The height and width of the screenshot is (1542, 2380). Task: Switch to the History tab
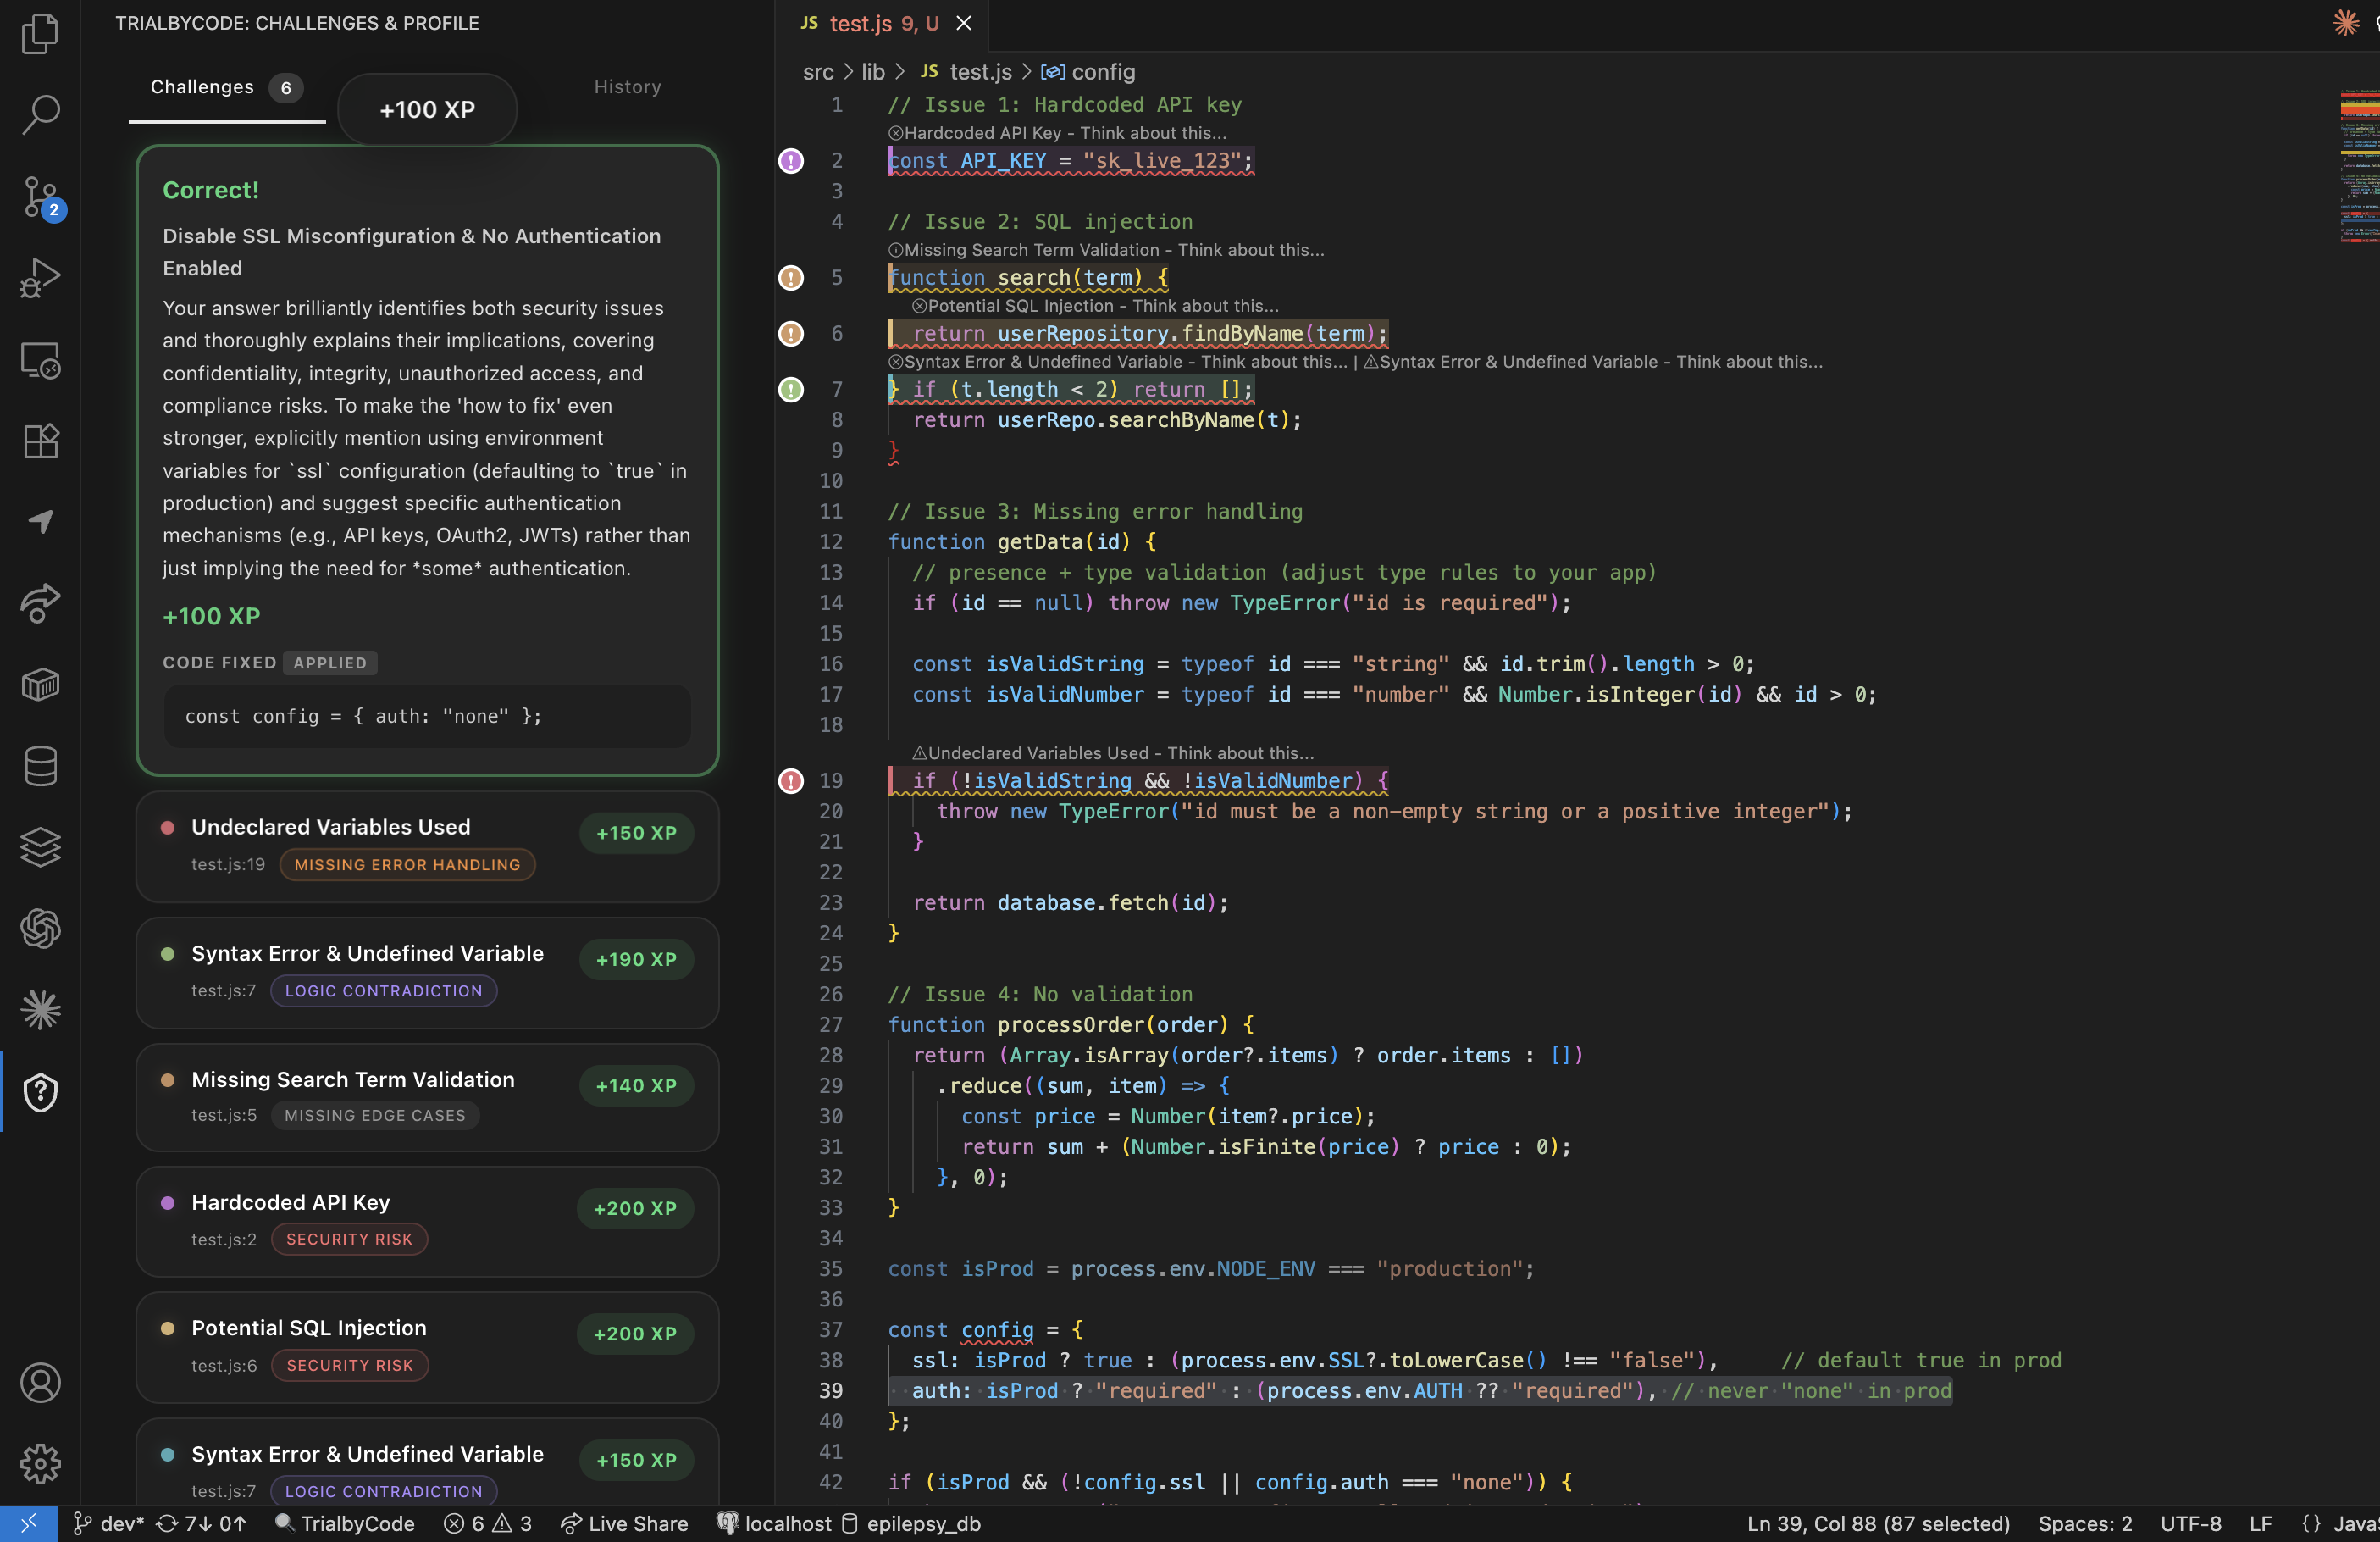point(627,87)
